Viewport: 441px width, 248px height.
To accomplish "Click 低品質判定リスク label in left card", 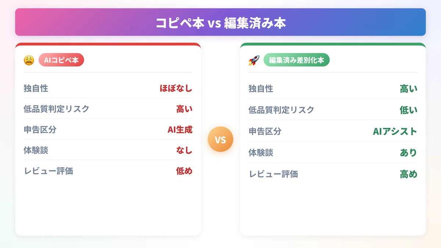I will [57, 109].
